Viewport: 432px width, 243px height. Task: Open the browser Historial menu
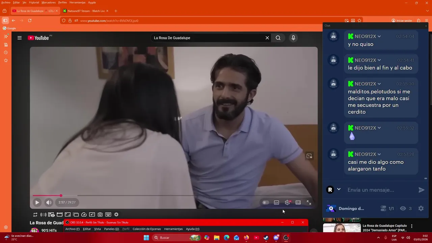click(x=34, y=2)
